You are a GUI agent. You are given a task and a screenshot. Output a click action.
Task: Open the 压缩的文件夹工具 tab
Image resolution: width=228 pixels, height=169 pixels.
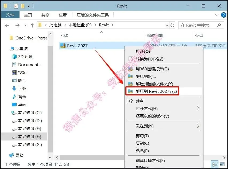[x=93, y=15]
